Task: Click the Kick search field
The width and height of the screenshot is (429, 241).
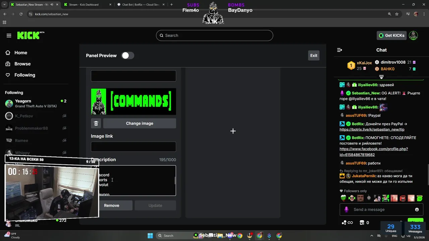Action: point(214,35)
